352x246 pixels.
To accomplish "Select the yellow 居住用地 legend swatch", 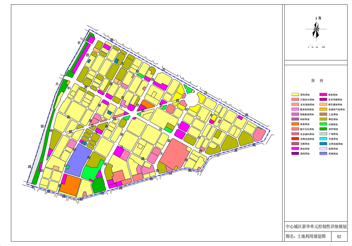I will coord(295,94).
